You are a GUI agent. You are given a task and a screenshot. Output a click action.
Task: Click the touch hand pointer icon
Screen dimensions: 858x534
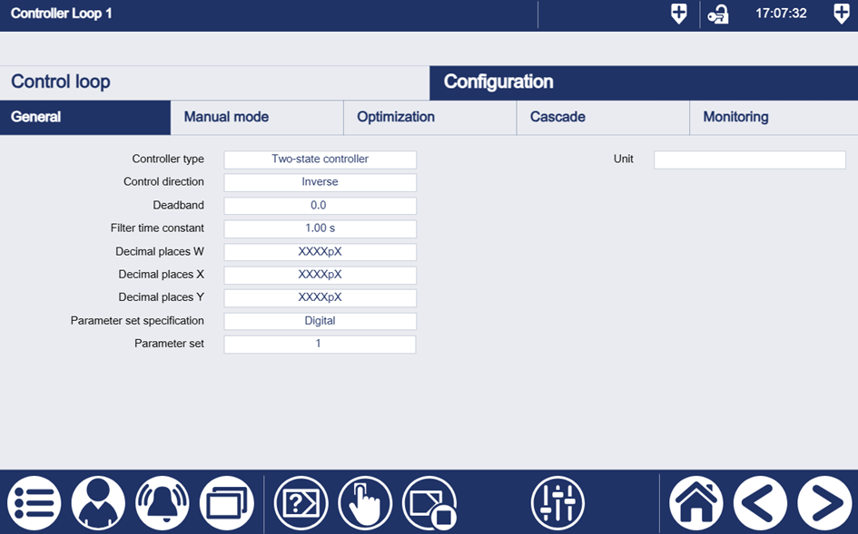coord(365,503)
